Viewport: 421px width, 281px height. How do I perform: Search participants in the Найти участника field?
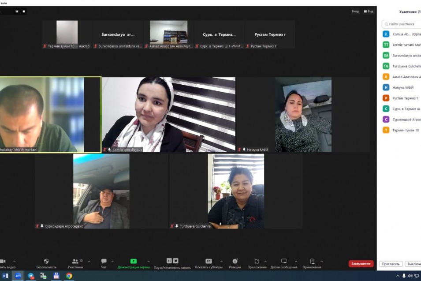[402, 24]
